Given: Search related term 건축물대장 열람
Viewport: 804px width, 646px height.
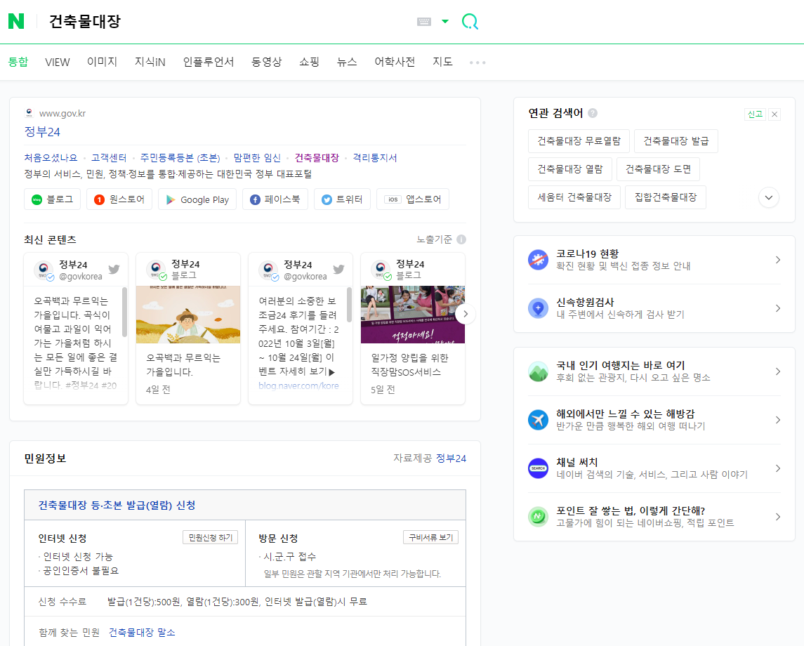Looking at the screenshot, I should (570, 169).
